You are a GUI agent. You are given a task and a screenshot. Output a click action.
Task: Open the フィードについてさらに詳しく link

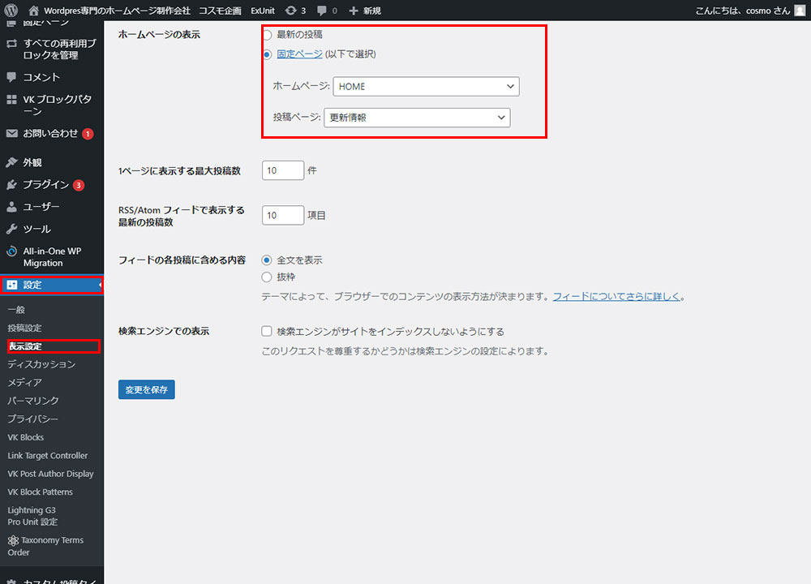coord(617,298)
